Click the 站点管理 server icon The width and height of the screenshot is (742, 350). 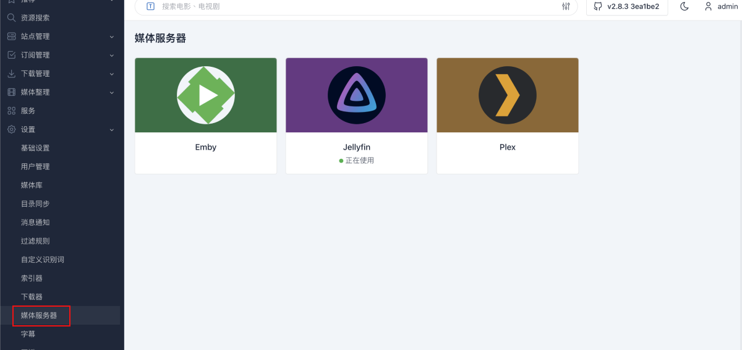tap(11, 36)
